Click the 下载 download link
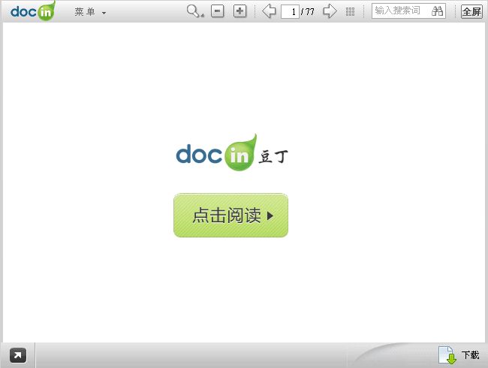Image resolution: width=488 pixels, height=368 pixels. click(470, 355)
